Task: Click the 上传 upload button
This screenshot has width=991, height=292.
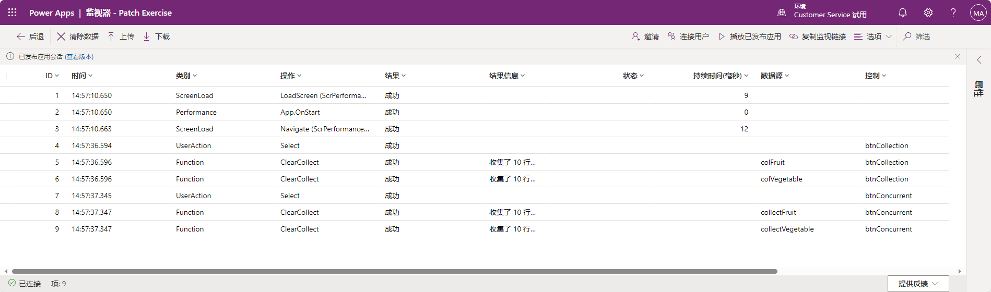Action: pyautogui.click(x=121, y=36)
